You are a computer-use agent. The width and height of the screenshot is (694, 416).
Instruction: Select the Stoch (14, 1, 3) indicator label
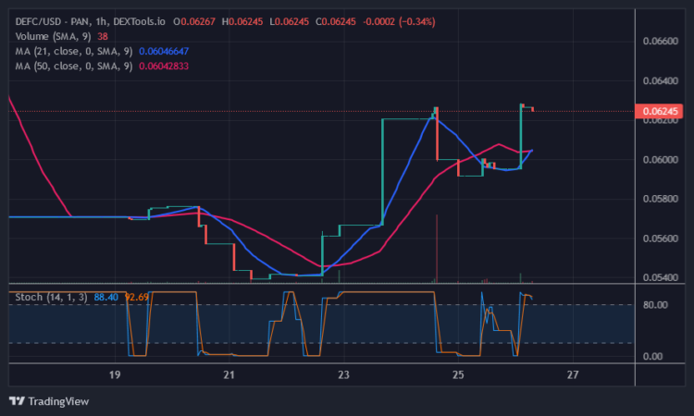(51, 297)
